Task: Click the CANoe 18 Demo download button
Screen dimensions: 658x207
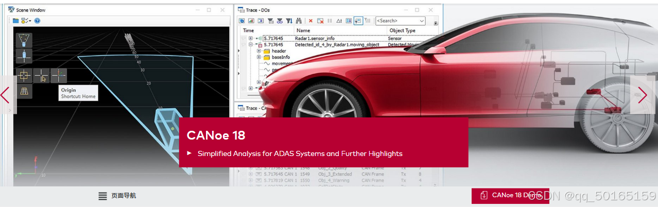Action: [510, 195]
